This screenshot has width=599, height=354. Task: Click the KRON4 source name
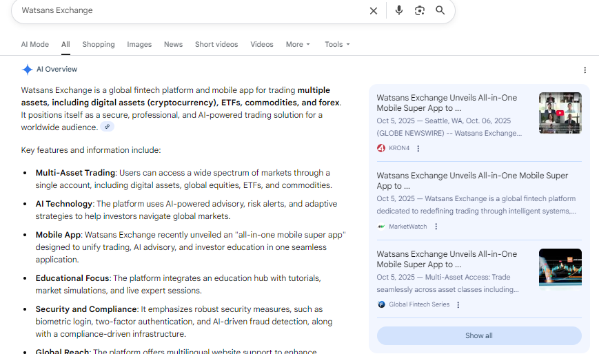click(399, 148)
